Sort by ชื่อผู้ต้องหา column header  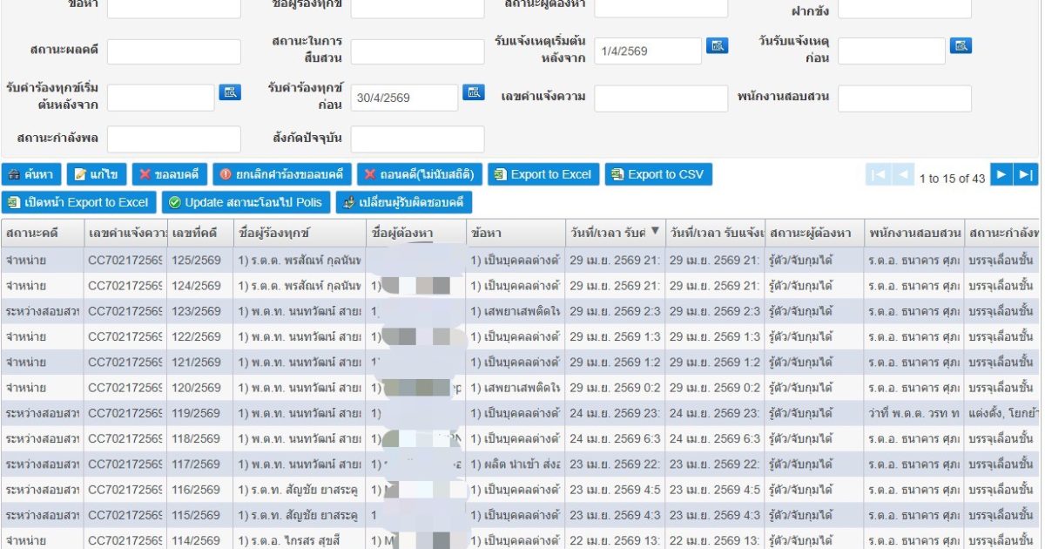(415, 233)
